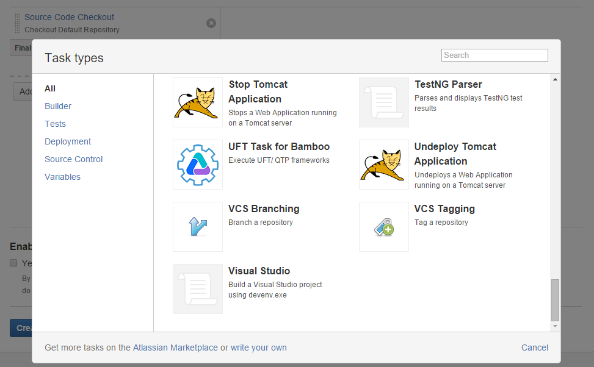
Task: Click the UFT Task for Bamboo title
Action: coord(279,146)
